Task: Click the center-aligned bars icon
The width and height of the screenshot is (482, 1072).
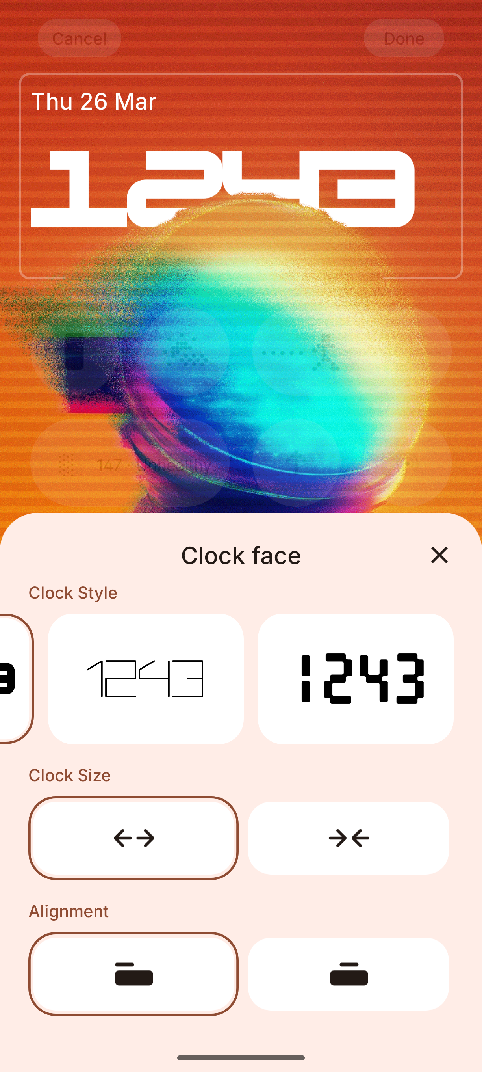Action: tap(349, 974)
